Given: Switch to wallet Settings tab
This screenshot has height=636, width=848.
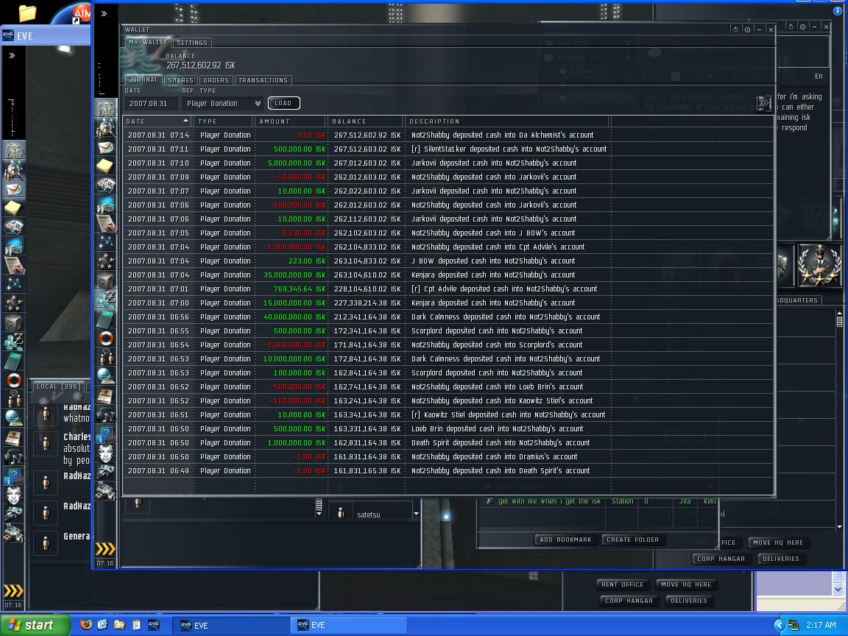Looking at the screenshot, I should [x=192, y=43].
